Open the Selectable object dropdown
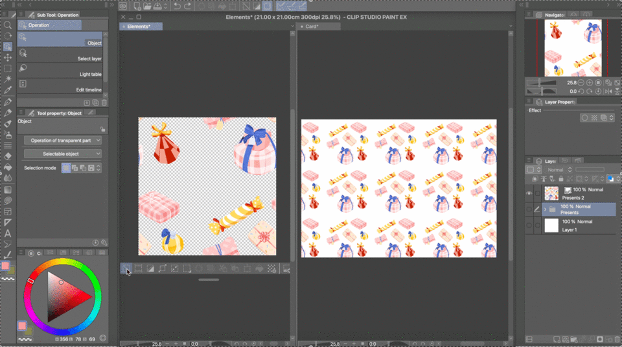 63,154
